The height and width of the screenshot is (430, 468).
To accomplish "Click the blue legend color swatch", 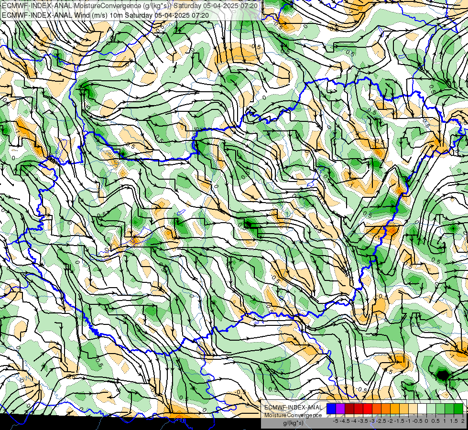I will pos(331,408).
